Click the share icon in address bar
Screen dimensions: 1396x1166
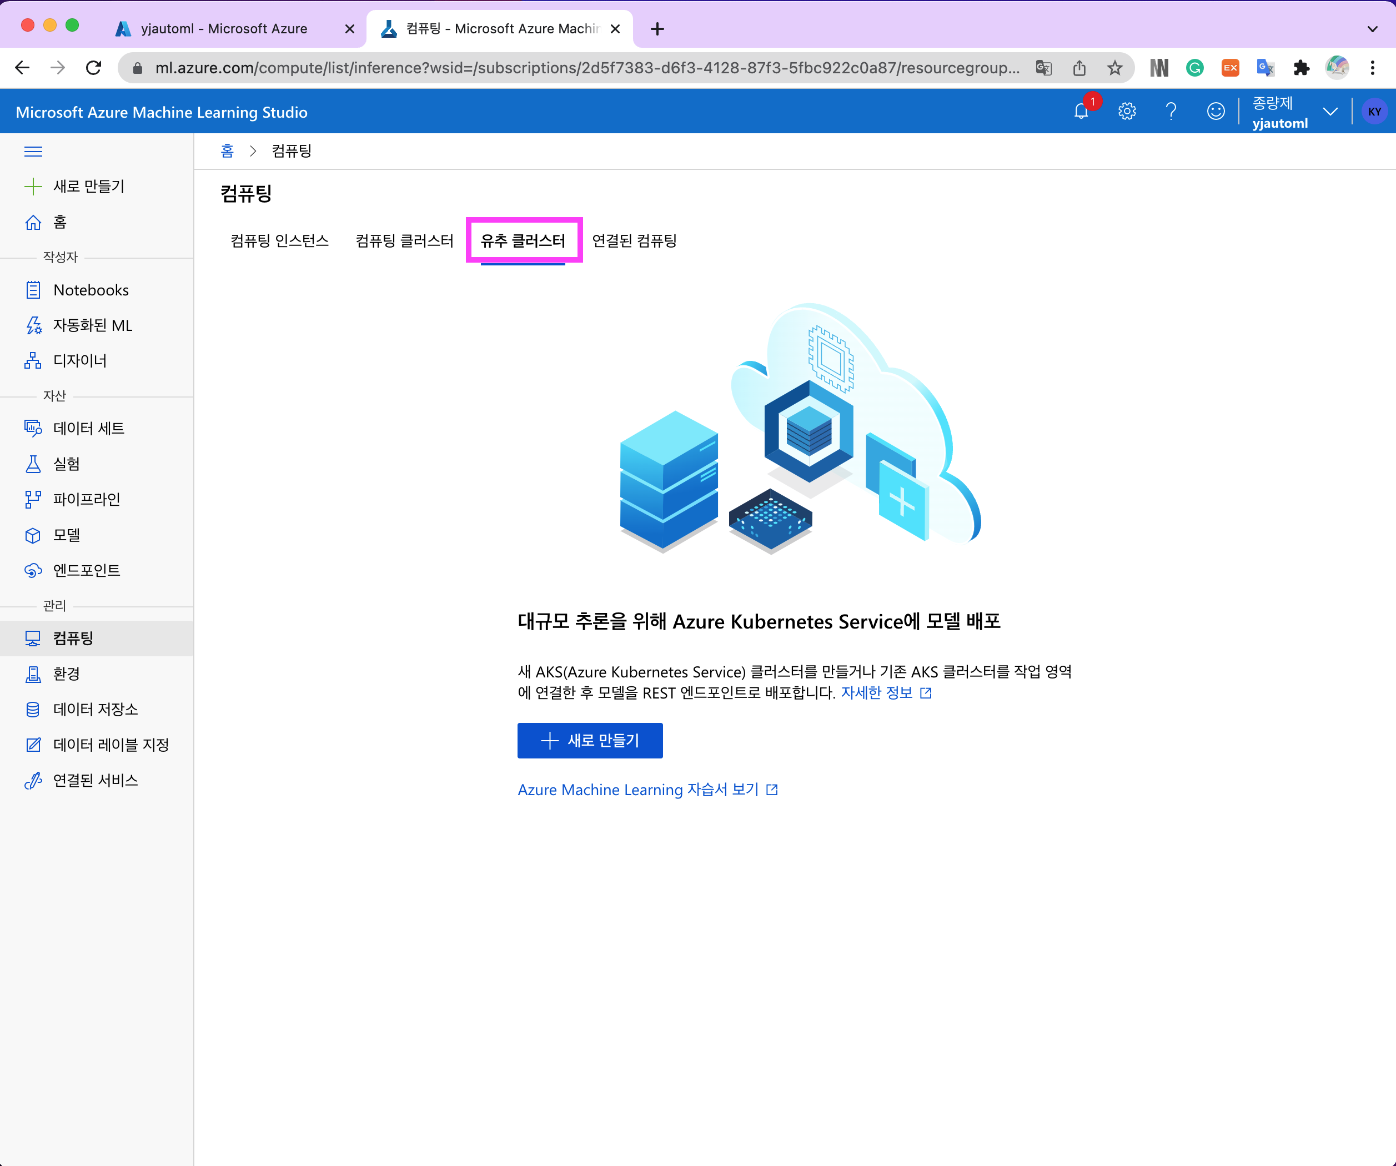click(1079, 68)
